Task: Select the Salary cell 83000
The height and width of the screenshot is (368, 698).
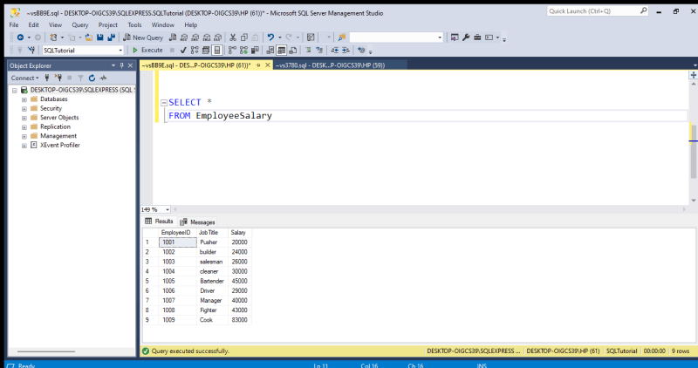Action: coord(239,320)
